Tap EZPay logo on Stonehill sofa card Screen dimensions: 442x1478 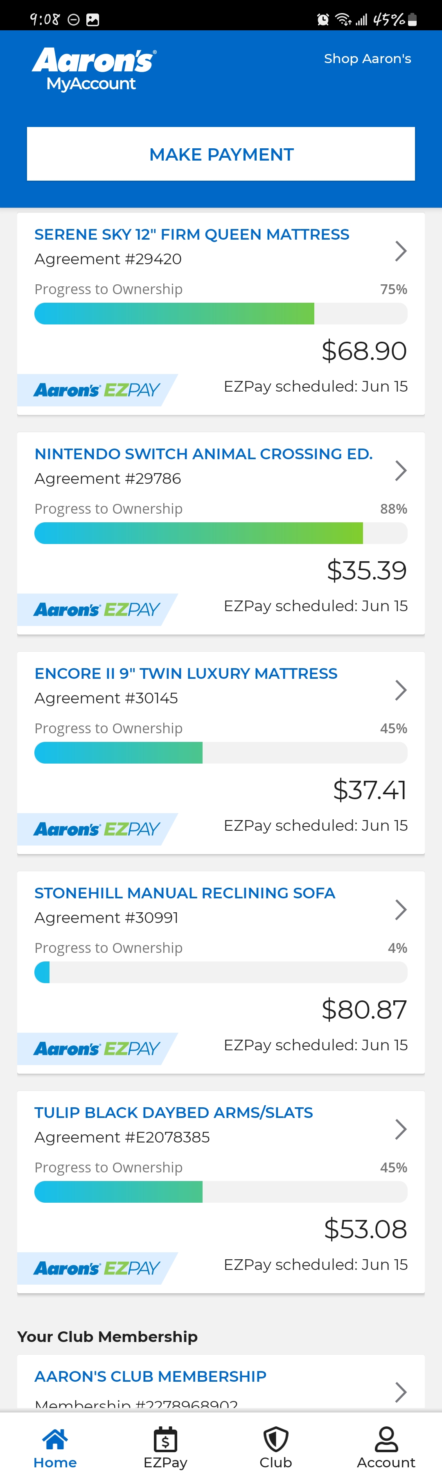pos(96,1048)
